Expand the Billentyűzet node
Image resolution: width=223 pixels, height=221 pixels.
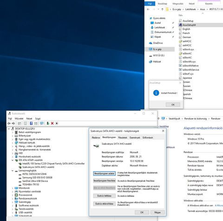point(13,136)
